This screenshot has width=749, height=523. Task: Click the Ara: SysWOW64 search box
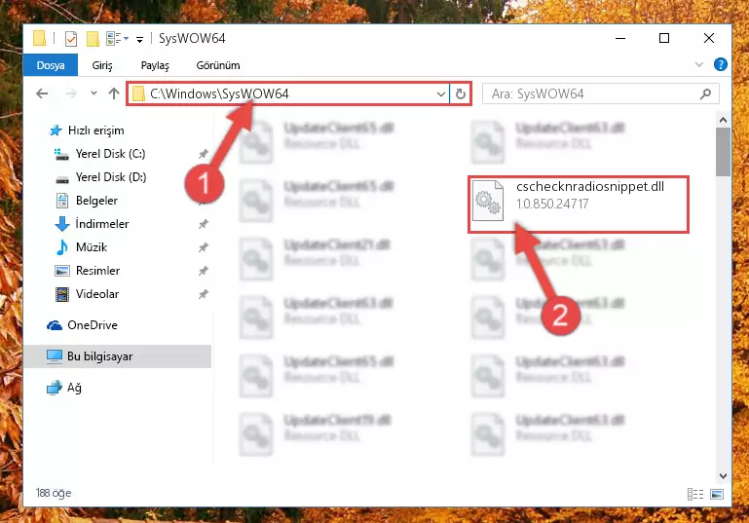[x=601, y=94]
